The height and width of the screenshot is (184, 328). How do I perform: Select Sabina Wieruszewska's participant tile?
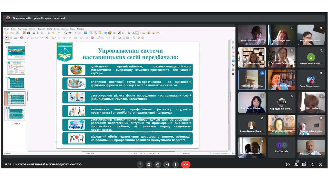311,58
